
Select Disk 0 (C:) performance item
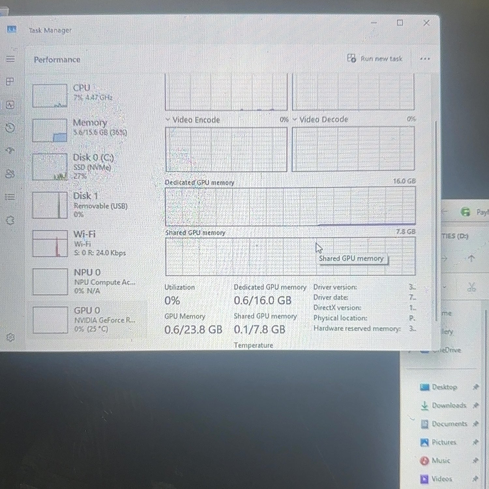pos(88,167)
